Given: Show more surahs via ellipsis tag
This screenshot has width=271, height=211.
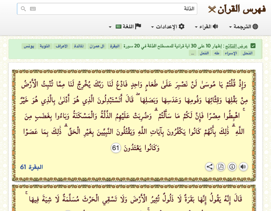Looking at the screenshot, I should [192, 53].
